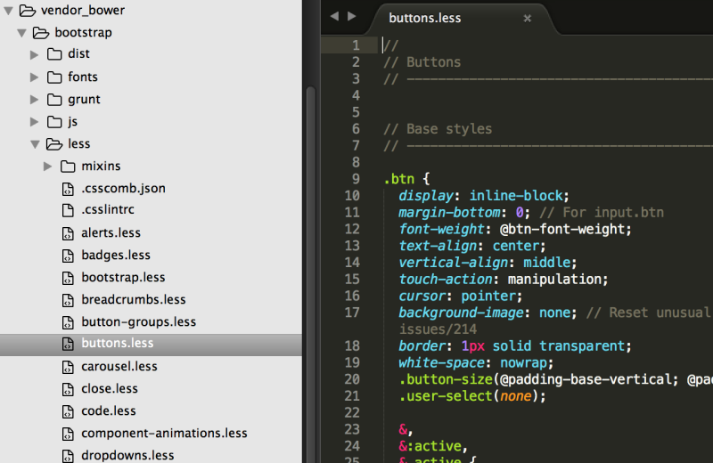Click the vendor_bower open folder icon
This screenshot has height=463, width=713.
tap(28, 11)
